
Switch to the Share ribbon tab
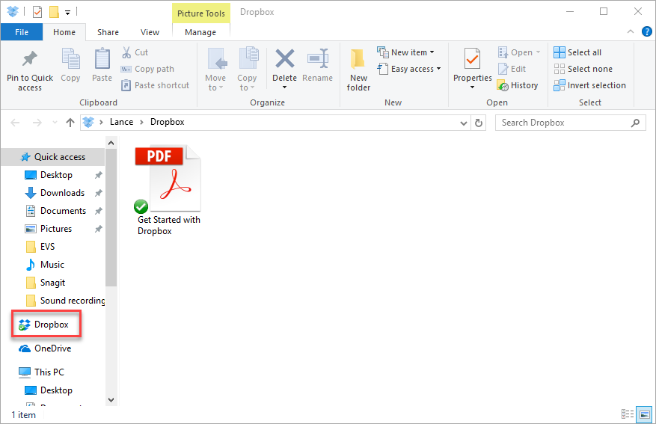click(108, 32)
